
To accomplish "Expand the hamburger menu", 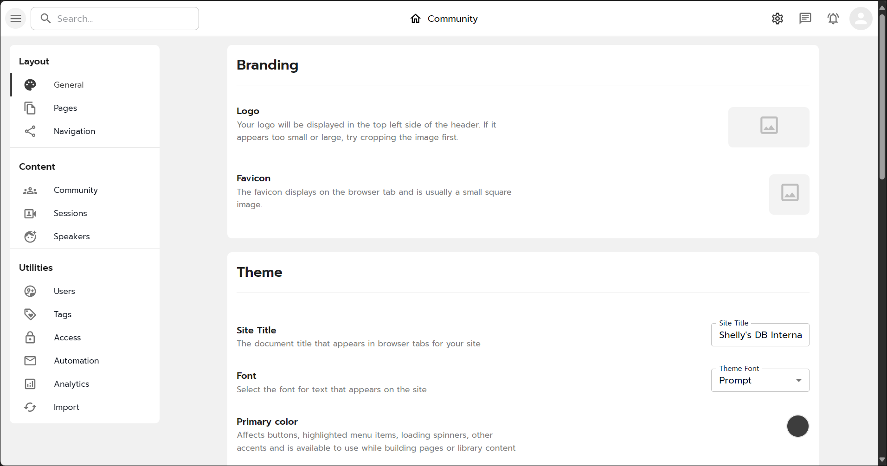I will pos(15,19).
